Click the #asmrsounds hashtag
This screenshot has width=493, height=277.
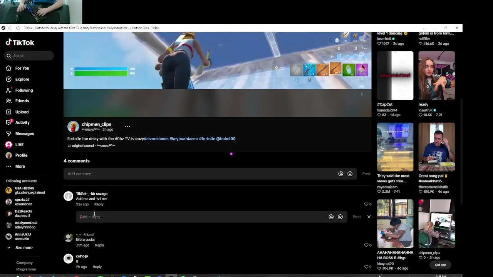pyautogui.click(x=156, y=138)
